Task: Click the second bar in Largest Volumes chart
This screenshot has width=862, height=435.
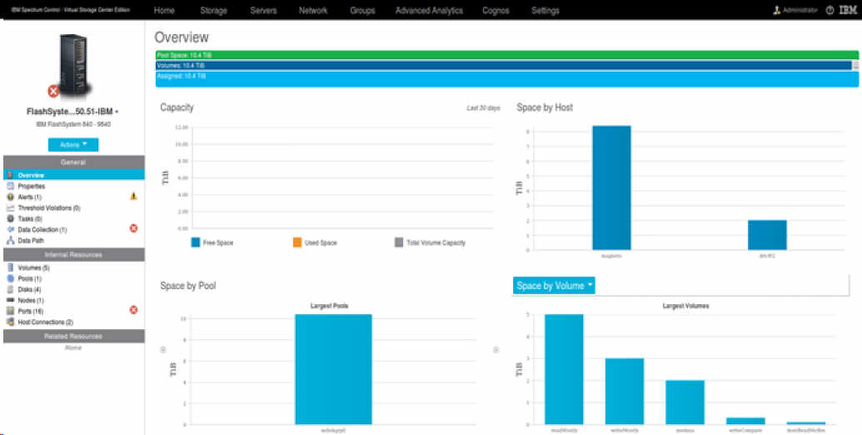Action: (x=625, y=391)
